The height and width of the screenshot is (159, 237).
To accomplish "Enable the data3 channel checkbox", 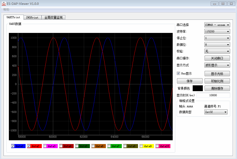I will [x=45, y=146].
